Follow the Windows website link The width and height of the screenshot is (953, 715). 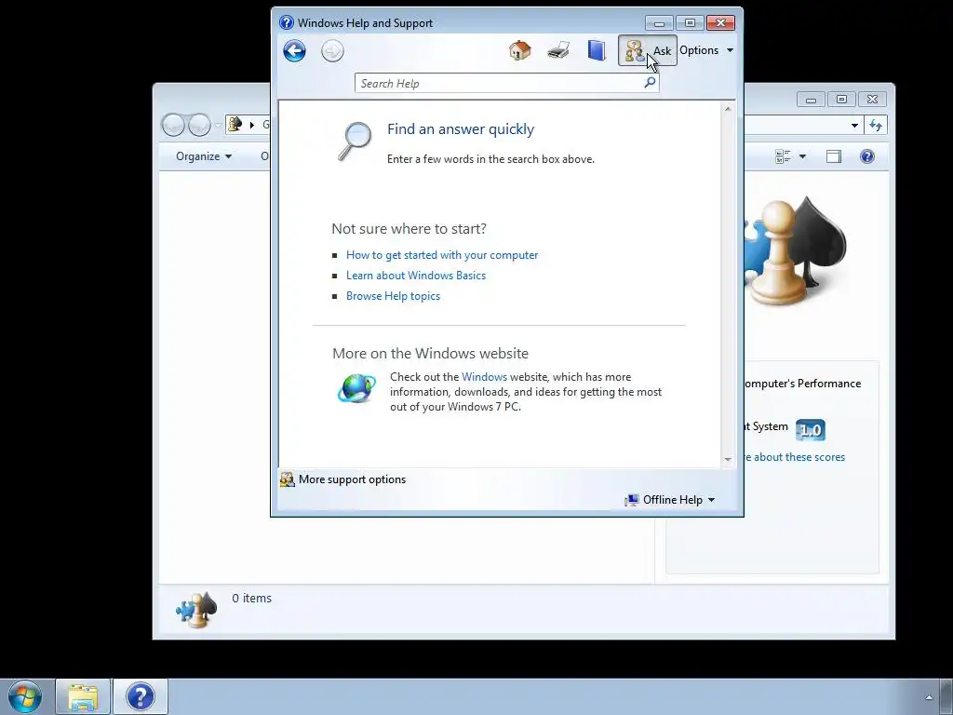point(484,377)
